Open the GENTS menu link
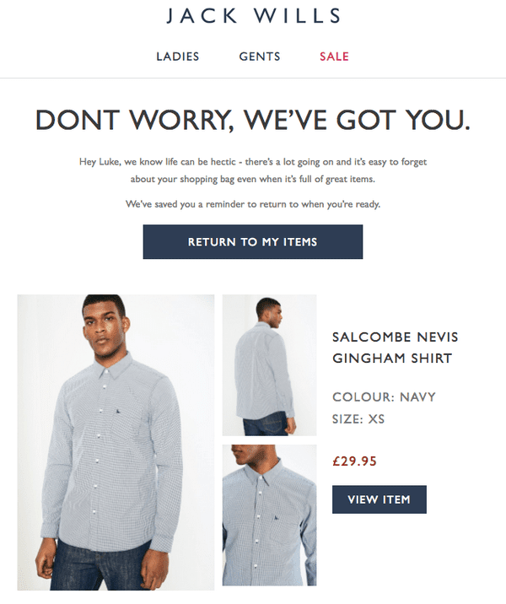This screenshot has height=604, width=506. click(260, 57)
